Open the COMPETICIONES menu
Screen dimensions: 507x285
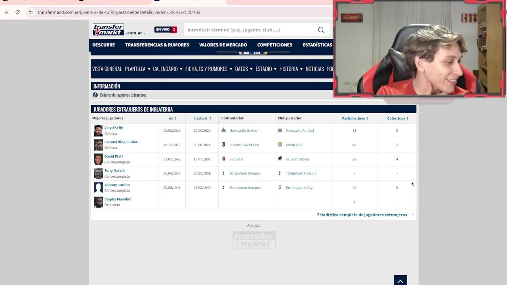[274, 45]
